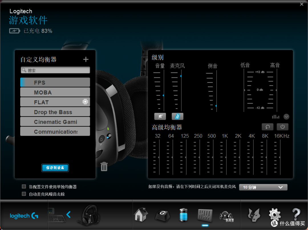This screenshot has height=230, width=308.
Task: Click the equalizer bars icon near treble
Action: click(x=275, y=117)
